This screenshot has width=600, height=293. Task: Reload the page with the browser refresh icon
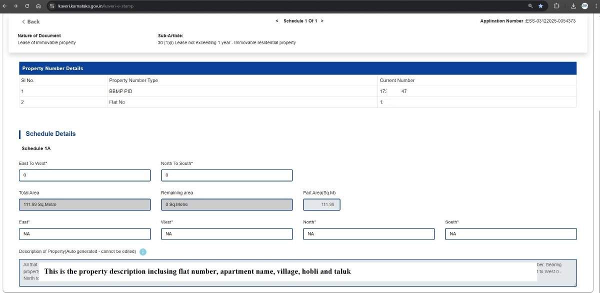(27, 6)
